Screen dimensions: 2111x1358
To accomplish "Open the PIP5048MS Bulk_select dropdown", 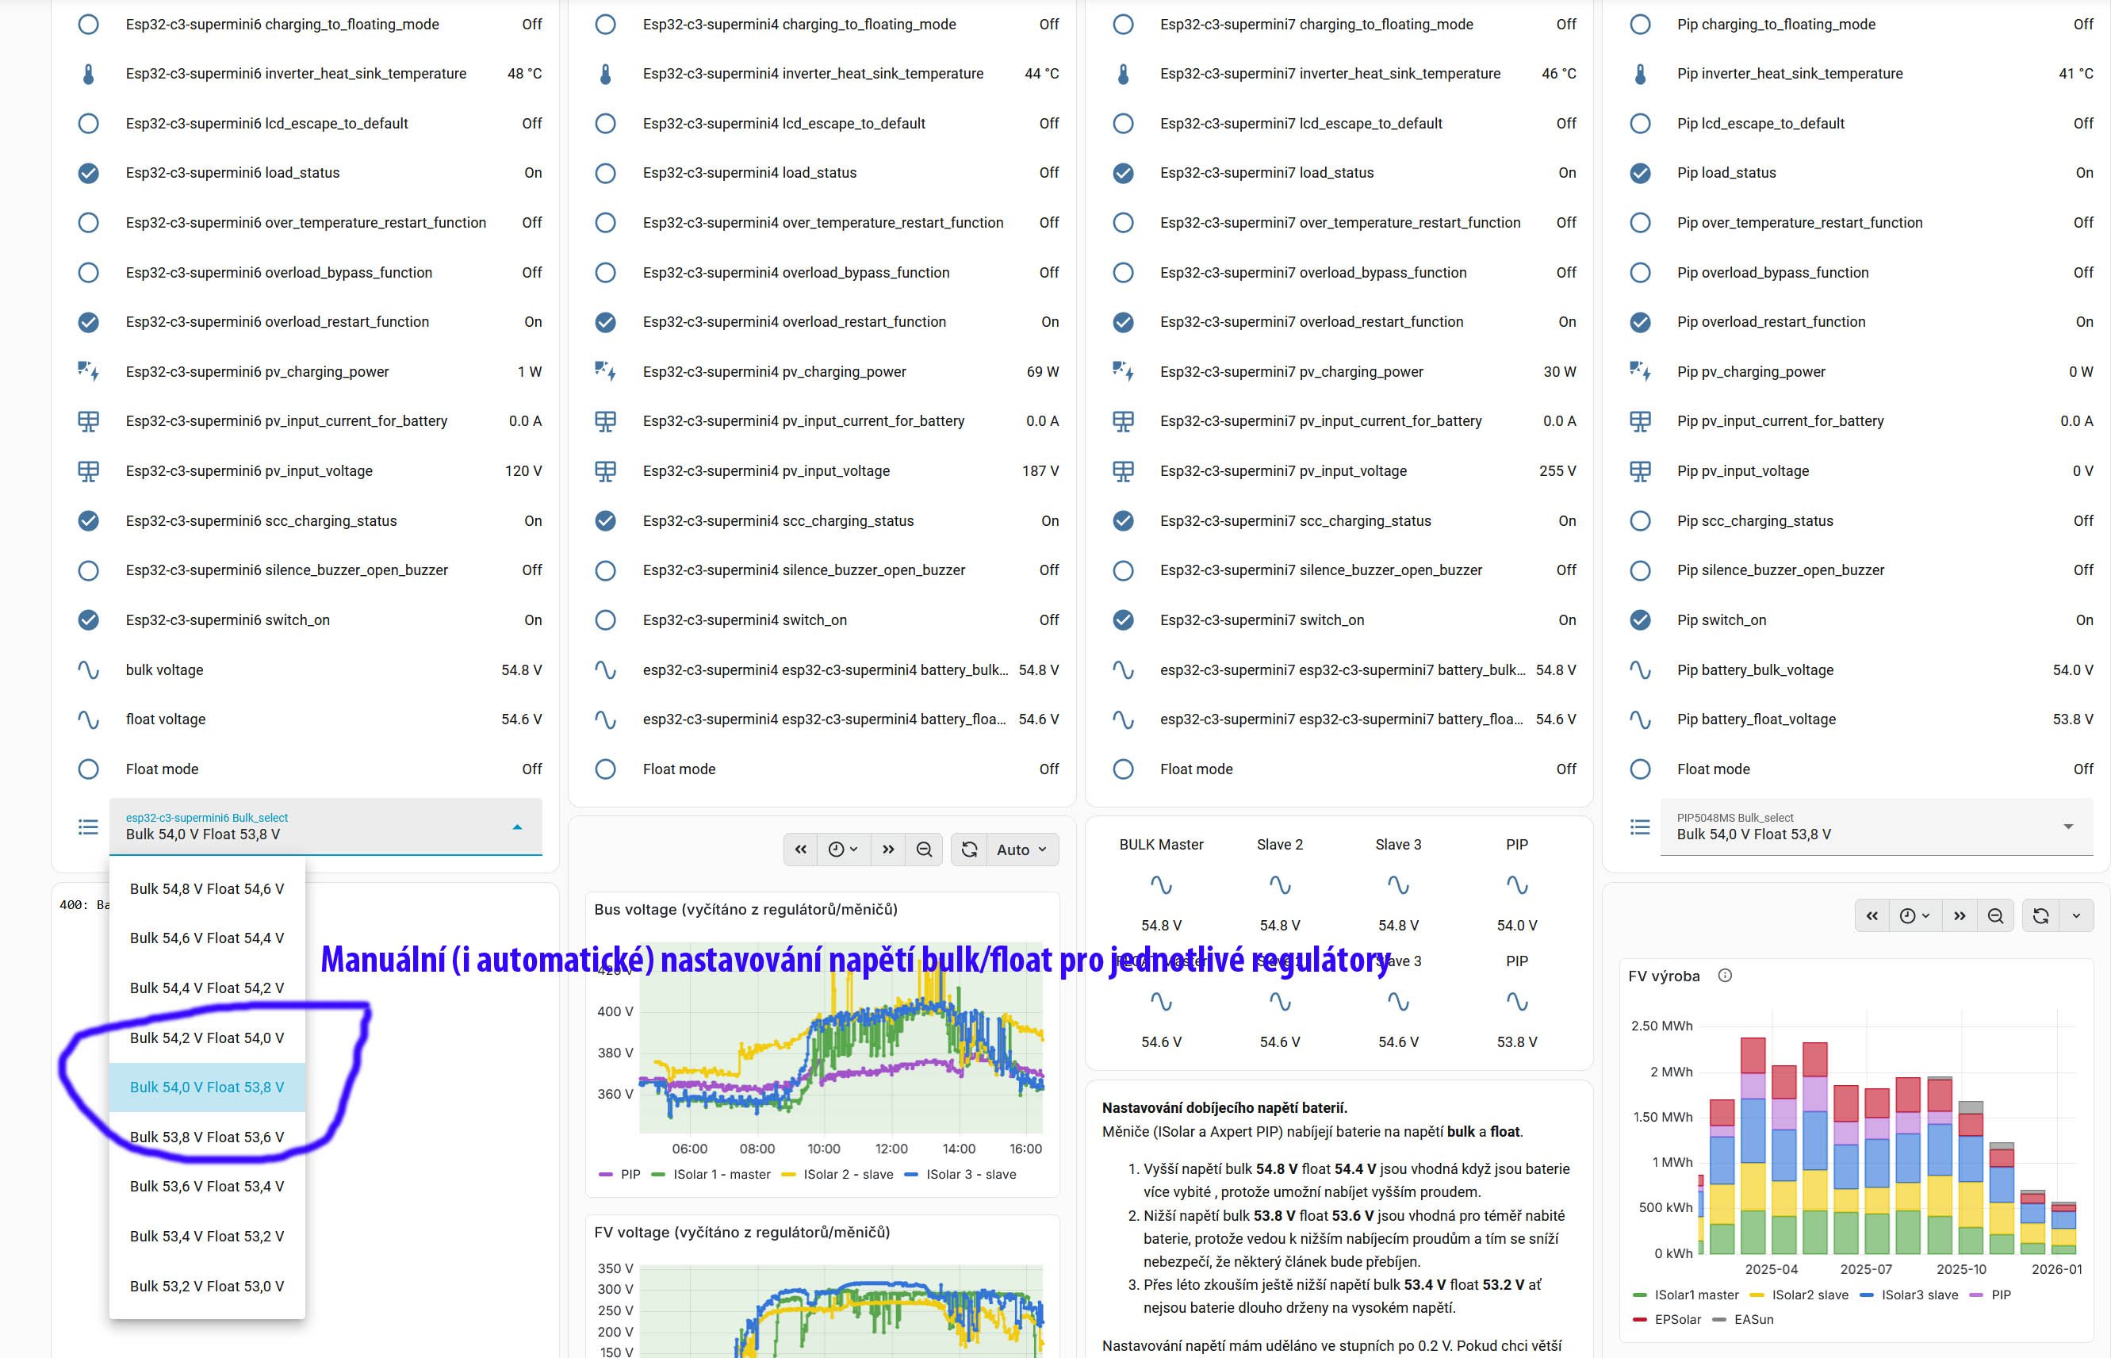I will point(1875,827).
